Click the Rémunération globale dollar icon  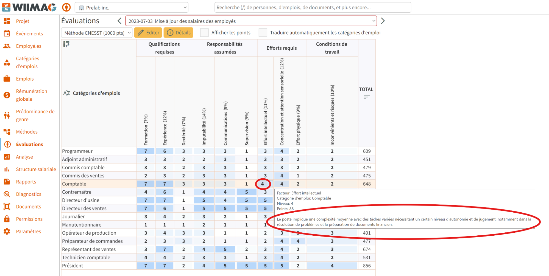(7, 95)
